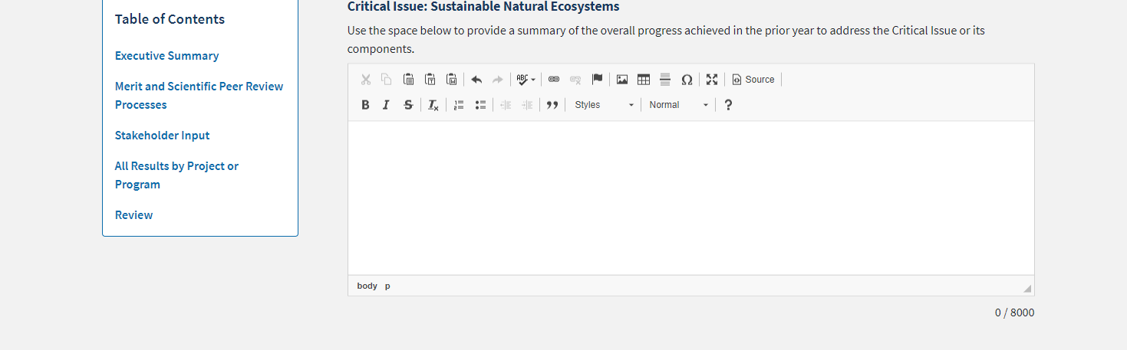Screen dimensions: 1127x350
Task: Switch to Source view
Action: click(753, 80)
